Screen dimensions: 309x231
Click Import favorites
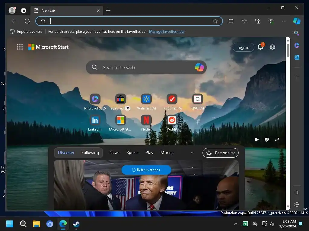[x=26, y=31]
